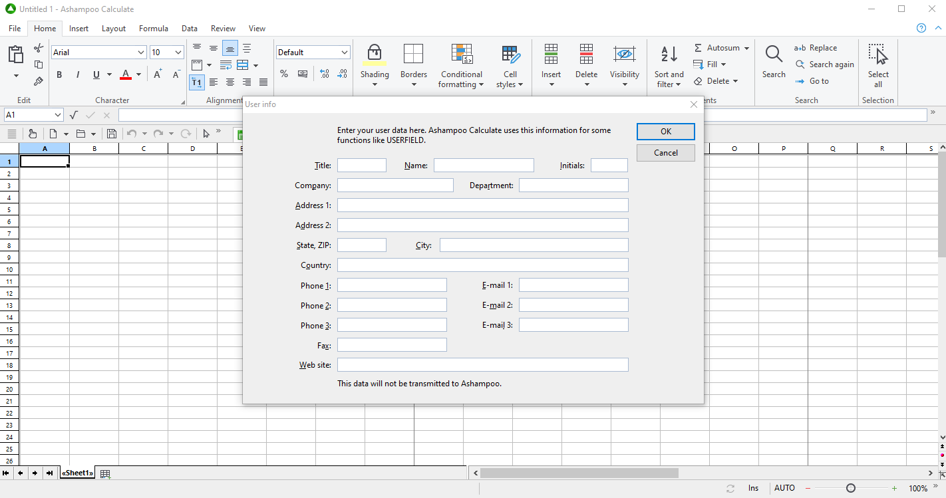
Task: Open the font name dropdown showing Arial
Action: [141, 53]
